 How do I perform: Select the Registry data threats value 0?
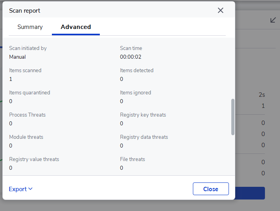click(x=122, y=146)
